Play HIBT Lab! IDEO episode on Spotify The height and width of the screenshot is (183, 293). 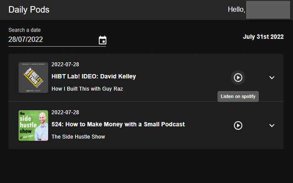pos(238,77)
